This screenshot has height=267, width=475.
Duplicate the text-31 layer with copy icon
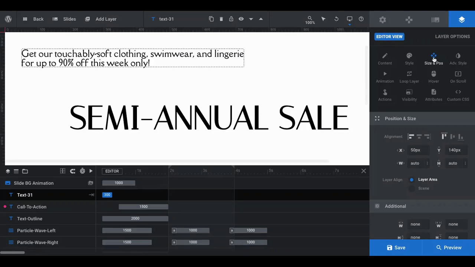211,19
